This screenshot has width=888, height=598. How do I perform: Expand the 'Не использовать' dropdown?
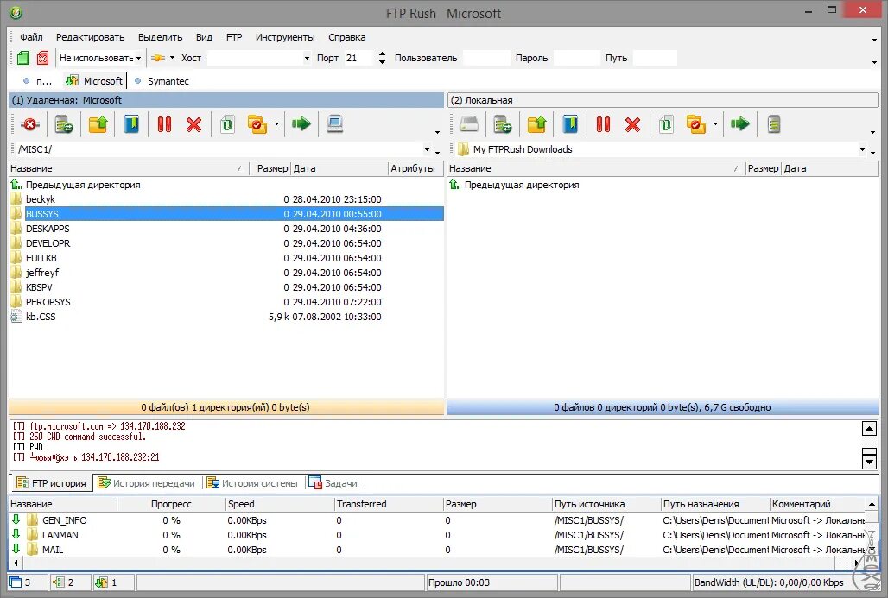[100, 58]
